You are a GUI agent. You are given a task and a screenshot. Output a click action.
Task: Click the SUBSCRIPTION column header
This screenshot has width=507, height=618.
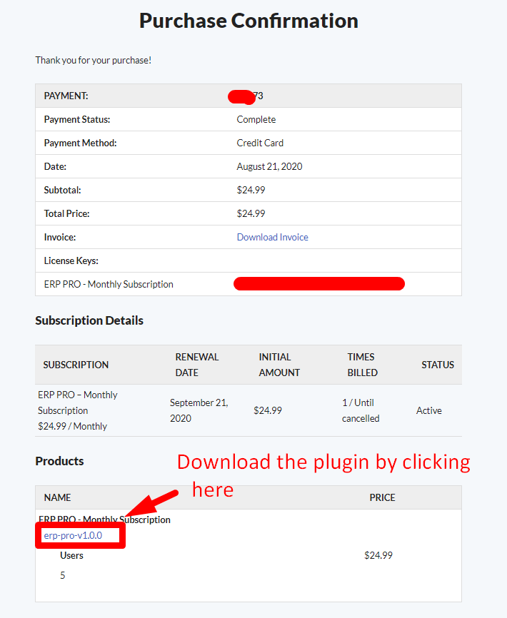click(76, 365)
